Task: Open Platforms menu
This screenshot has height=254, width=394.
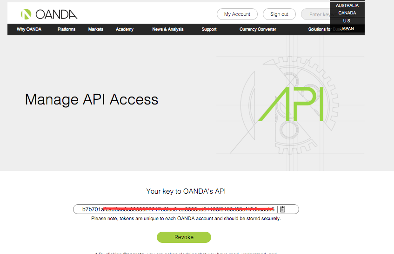Action: coord(67,29)
